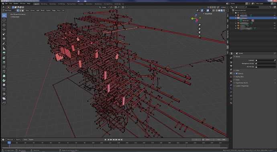Open the Object Data green triangle tab

tap(231, 99)
